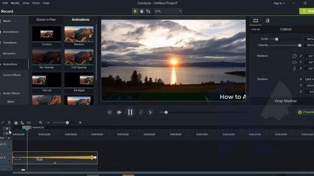Viewport: 314px width, 176px height.
Task: Click the Rotation Z value field
Action: point(309,56)
